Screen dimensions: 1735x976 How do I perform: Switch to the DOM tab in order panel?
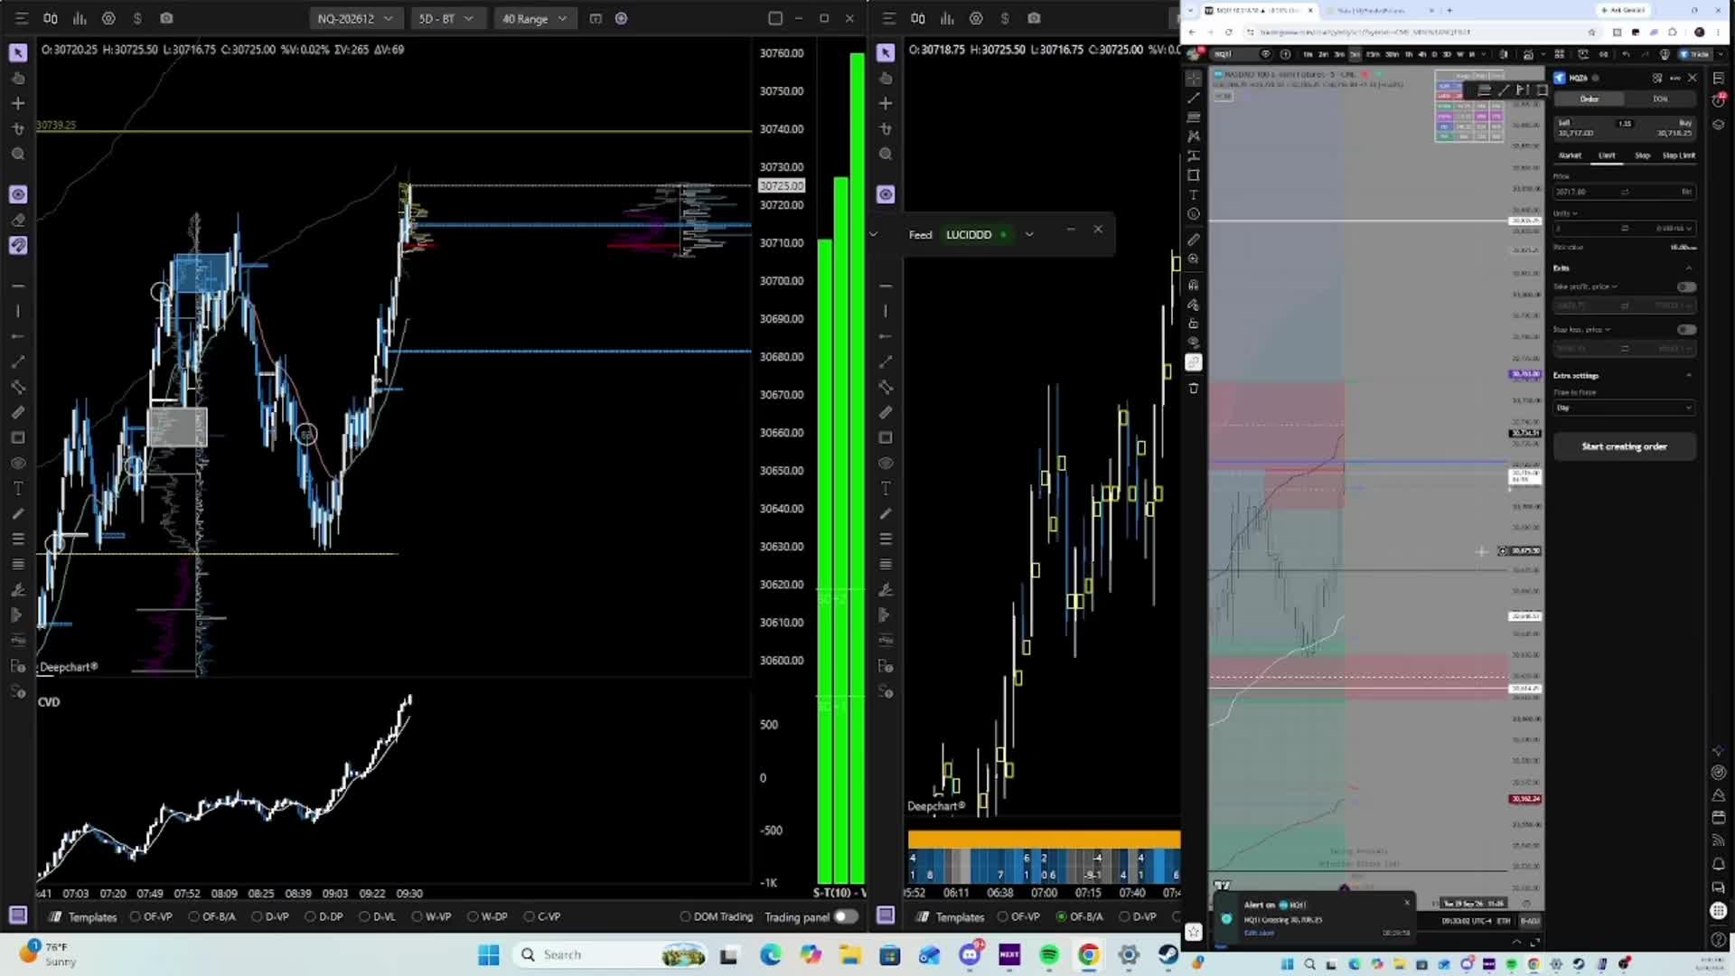click(x=1660, y=99)
